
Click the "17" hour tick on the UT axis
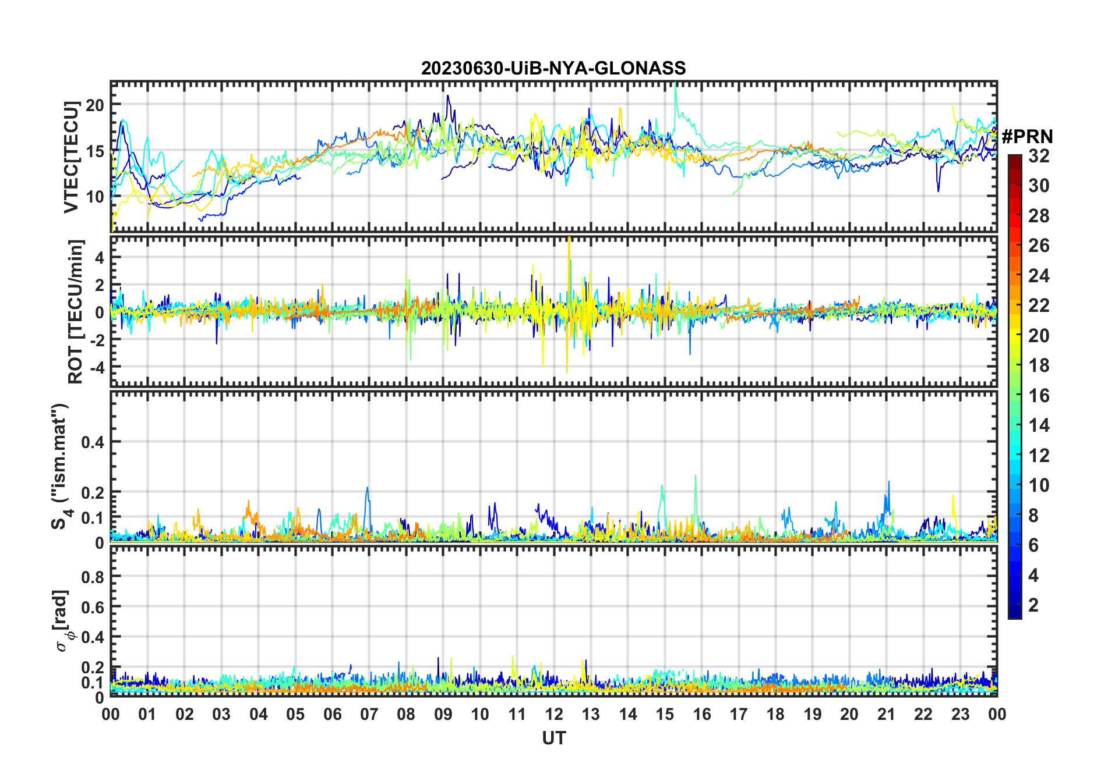click(x=739, y=714)
